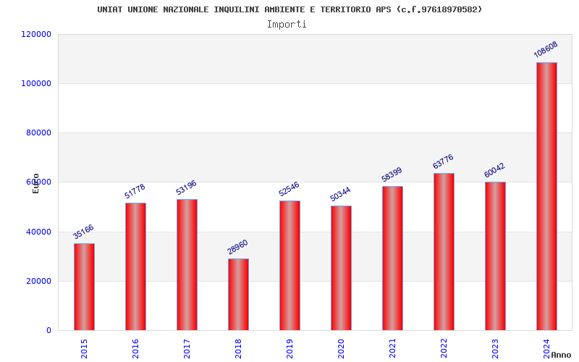Click the 2015 bar valued 35166
Viewport: 579px width, 362px height.
coord(84,287)
